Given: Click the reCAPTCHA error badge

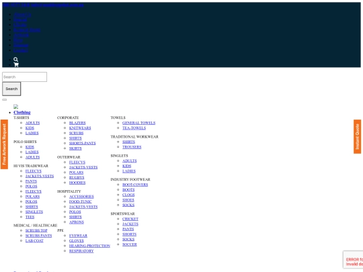Looking at the screenshot, I should tap(353, 259).
